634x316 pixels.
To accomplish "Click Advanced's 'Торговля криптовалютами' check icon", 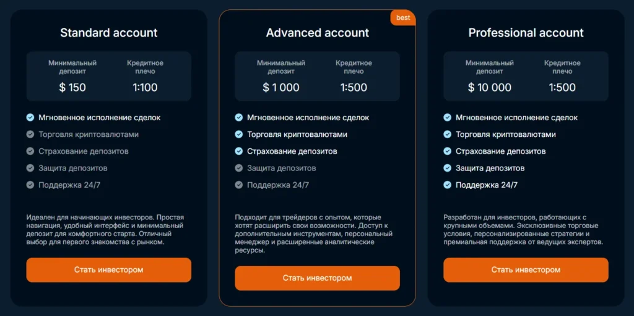I will tap(239, 134).
